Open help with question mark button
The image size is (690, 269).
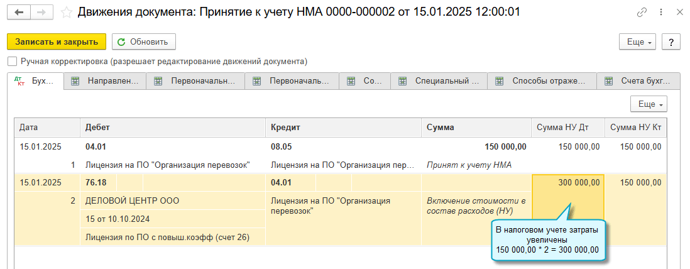pyautogui.click(x=671, y=42)
